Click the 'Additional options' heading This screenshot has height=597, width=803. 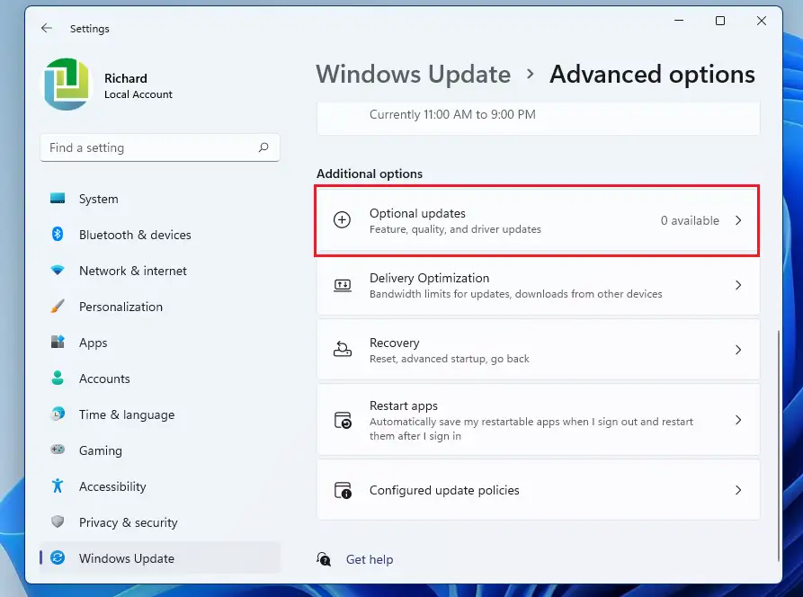370,174
